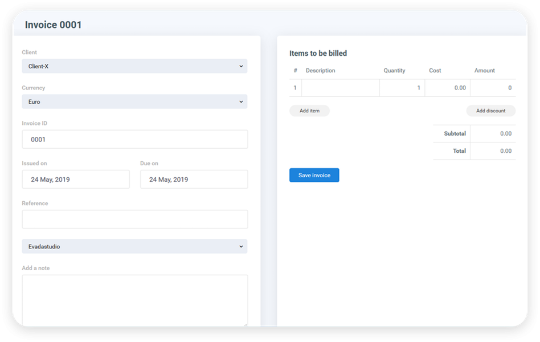Screen dimensions: 540x342
Task: Click the item Quantity field
Action: click(402, 88)
